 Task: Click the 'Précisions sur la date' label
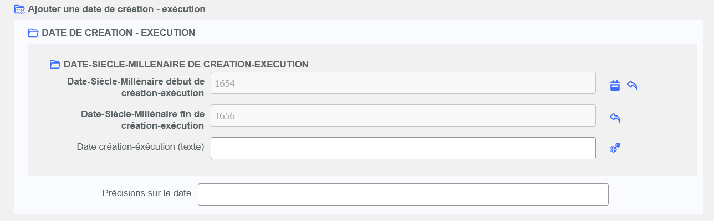coord(147,193)
